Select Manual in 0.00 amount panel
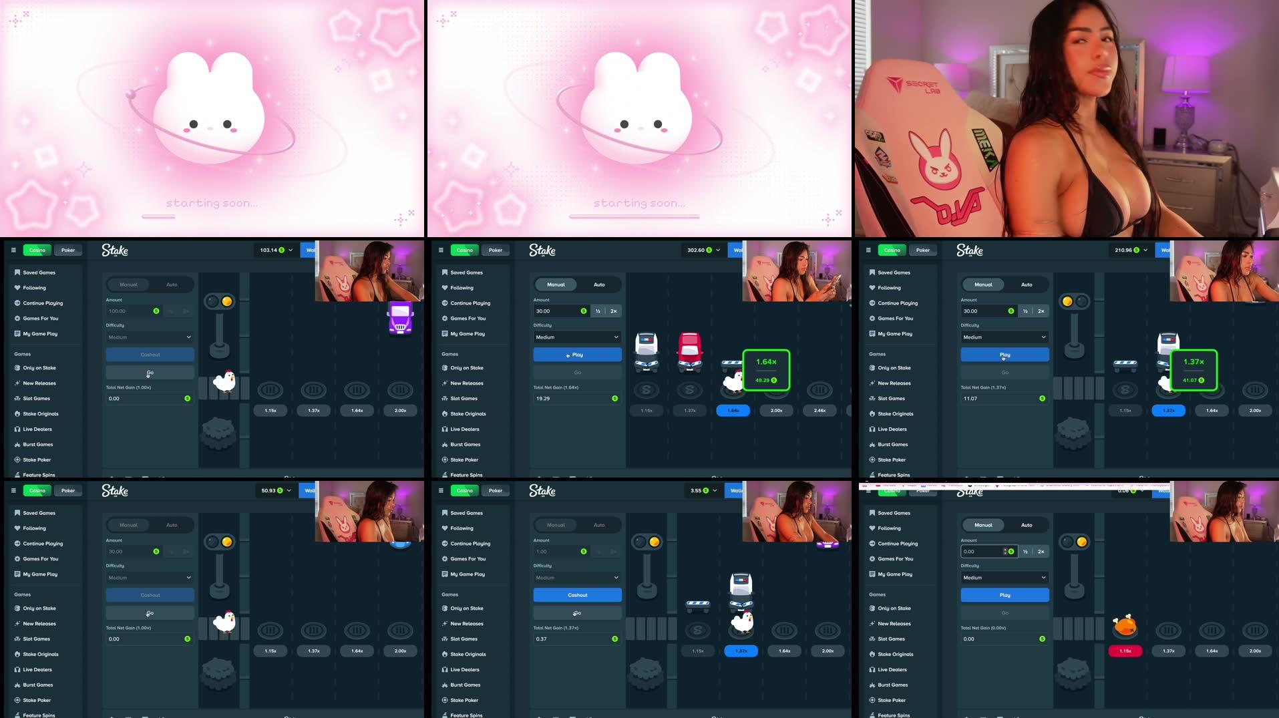The image size is (1279, 718). pos(983,525)
